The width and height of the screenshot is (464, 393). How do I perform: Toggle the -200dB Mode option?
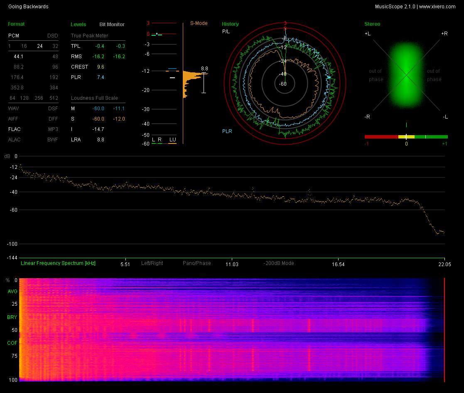click(278, 263)
